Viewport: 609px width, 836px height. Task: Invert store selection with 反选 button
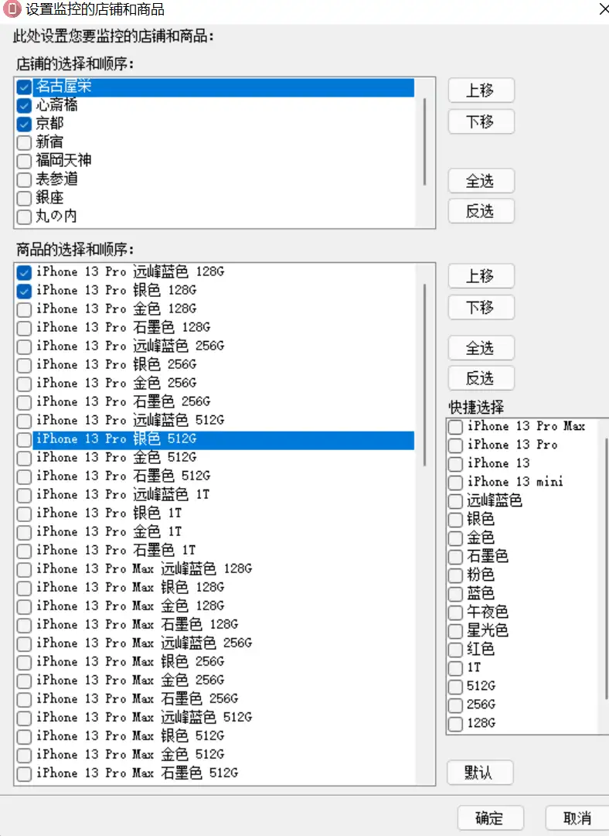point(481,211)
